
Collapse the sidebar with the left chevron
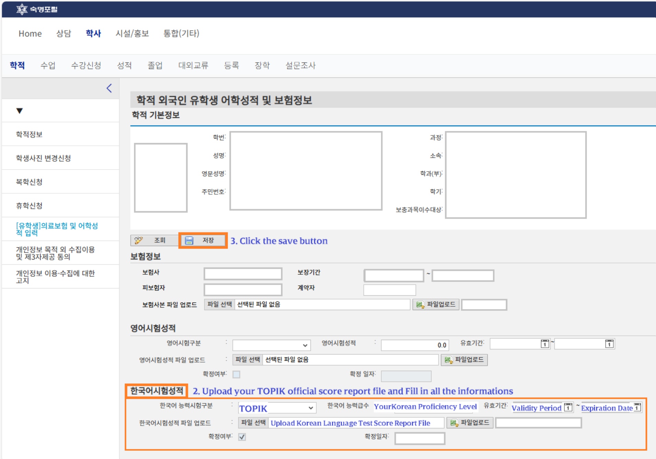coord(109,88)
